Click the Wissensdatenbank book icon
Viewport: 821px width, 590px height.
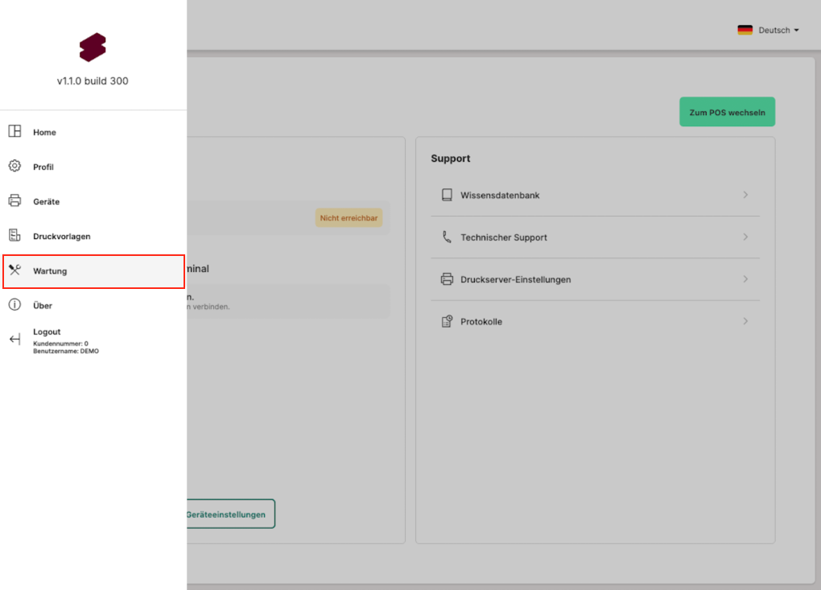[x=447, y=195]
